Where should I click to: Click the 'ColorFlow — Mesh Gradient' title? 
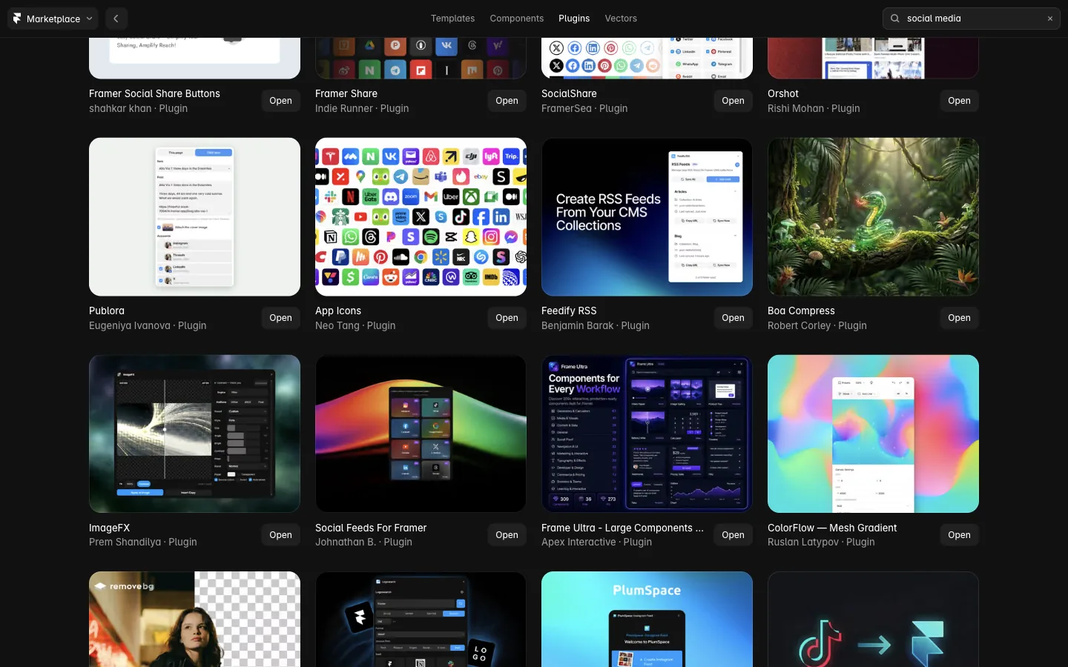[x=832, y=528]
